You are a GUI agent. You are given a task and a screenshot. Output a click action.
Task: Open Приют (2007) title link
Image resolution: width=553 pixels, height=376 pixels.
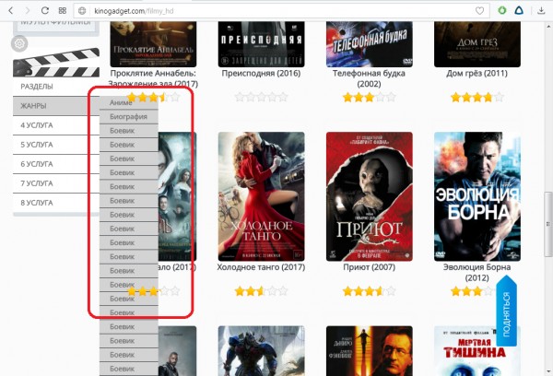(369, 267)
